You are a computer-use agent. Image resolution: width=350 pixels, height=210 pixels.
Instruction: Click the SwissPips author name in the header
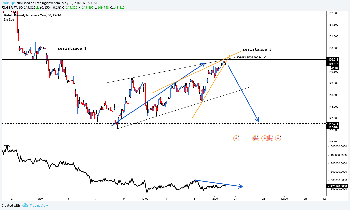(x=9, y=3)
